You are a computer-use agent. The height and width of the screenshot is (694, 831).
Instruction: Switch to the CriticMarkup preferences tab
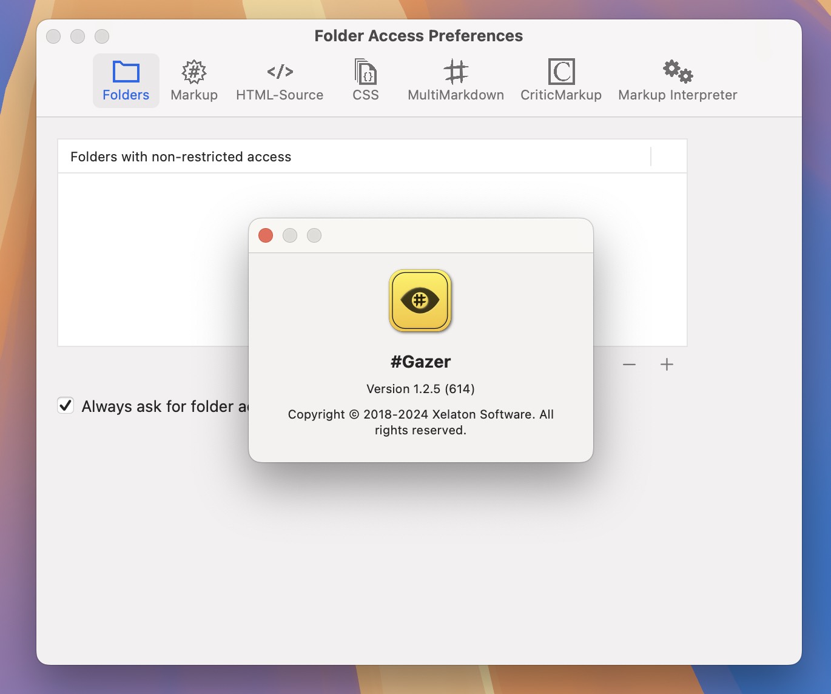561,81
